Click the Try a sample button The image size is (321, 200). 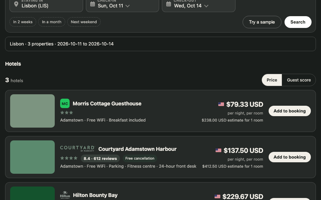pos(262,22)
